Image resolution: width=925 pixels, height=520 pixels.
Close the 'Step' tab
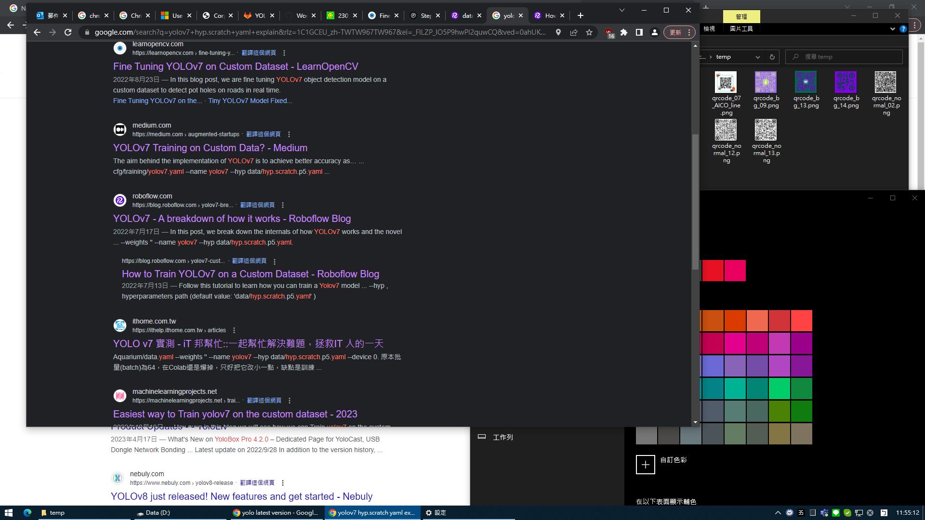tap(438, 15)
